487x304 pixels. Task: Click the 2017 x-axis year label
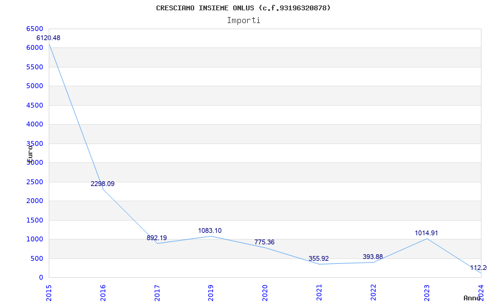tap(157, 293)
